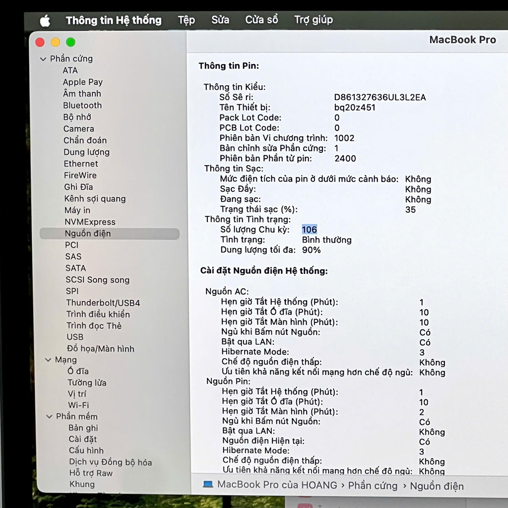Open Thông tin Hệ thống app menu
This screenshot has width=508, height=508.
[114, 20]
